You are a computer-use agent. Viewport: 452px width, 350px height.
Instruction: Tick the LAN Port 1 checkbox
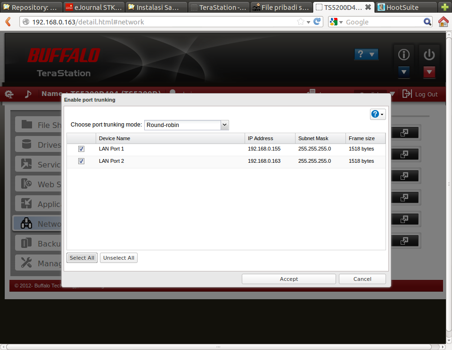pos(81,149)
